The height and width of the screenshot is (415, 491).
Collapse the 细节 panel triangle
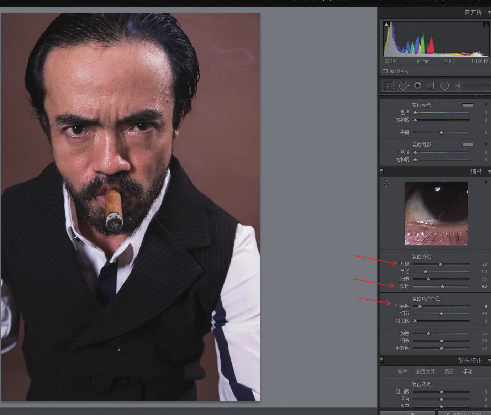[x=489, y=172]
